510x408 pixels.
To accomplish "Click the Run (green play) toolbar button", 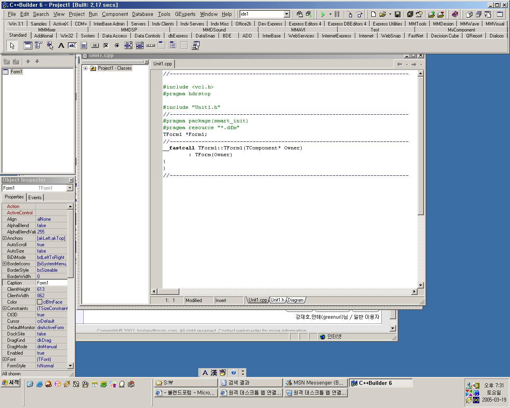I will click(323, 14).
